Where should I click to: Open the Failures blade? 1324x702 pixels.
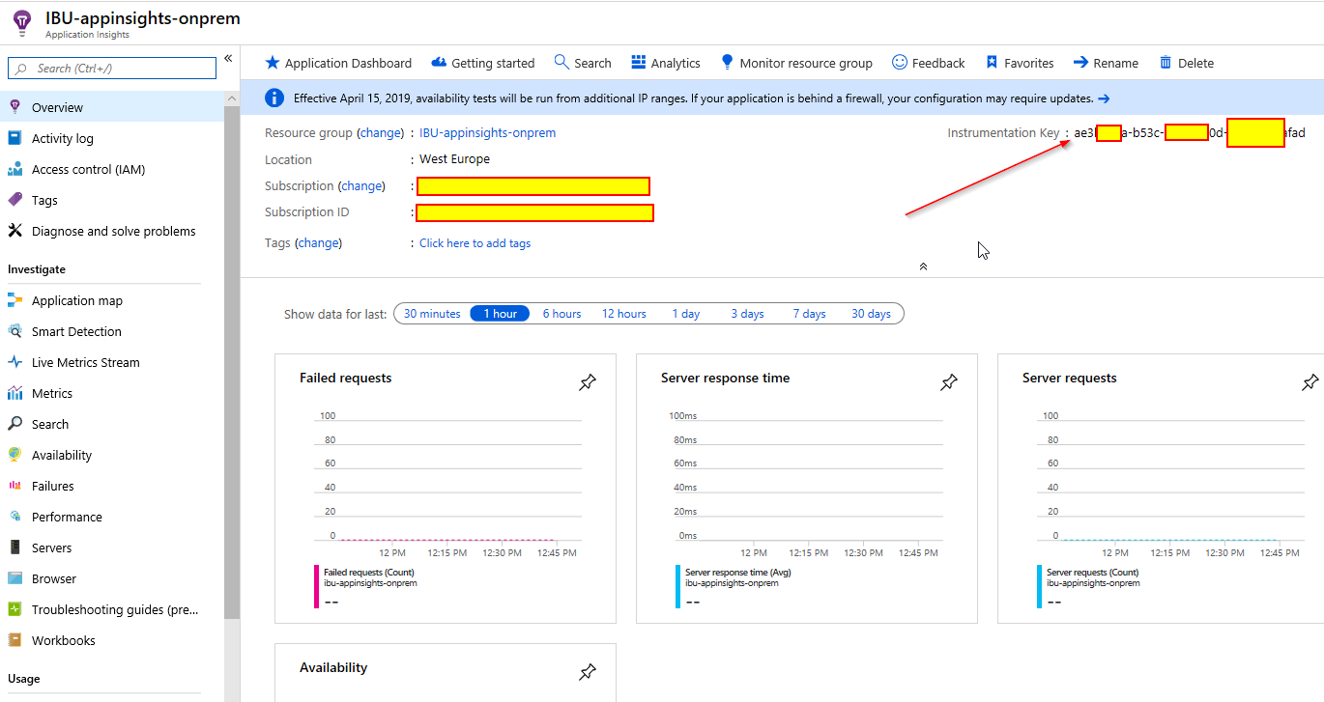click(x=51, y=486)
